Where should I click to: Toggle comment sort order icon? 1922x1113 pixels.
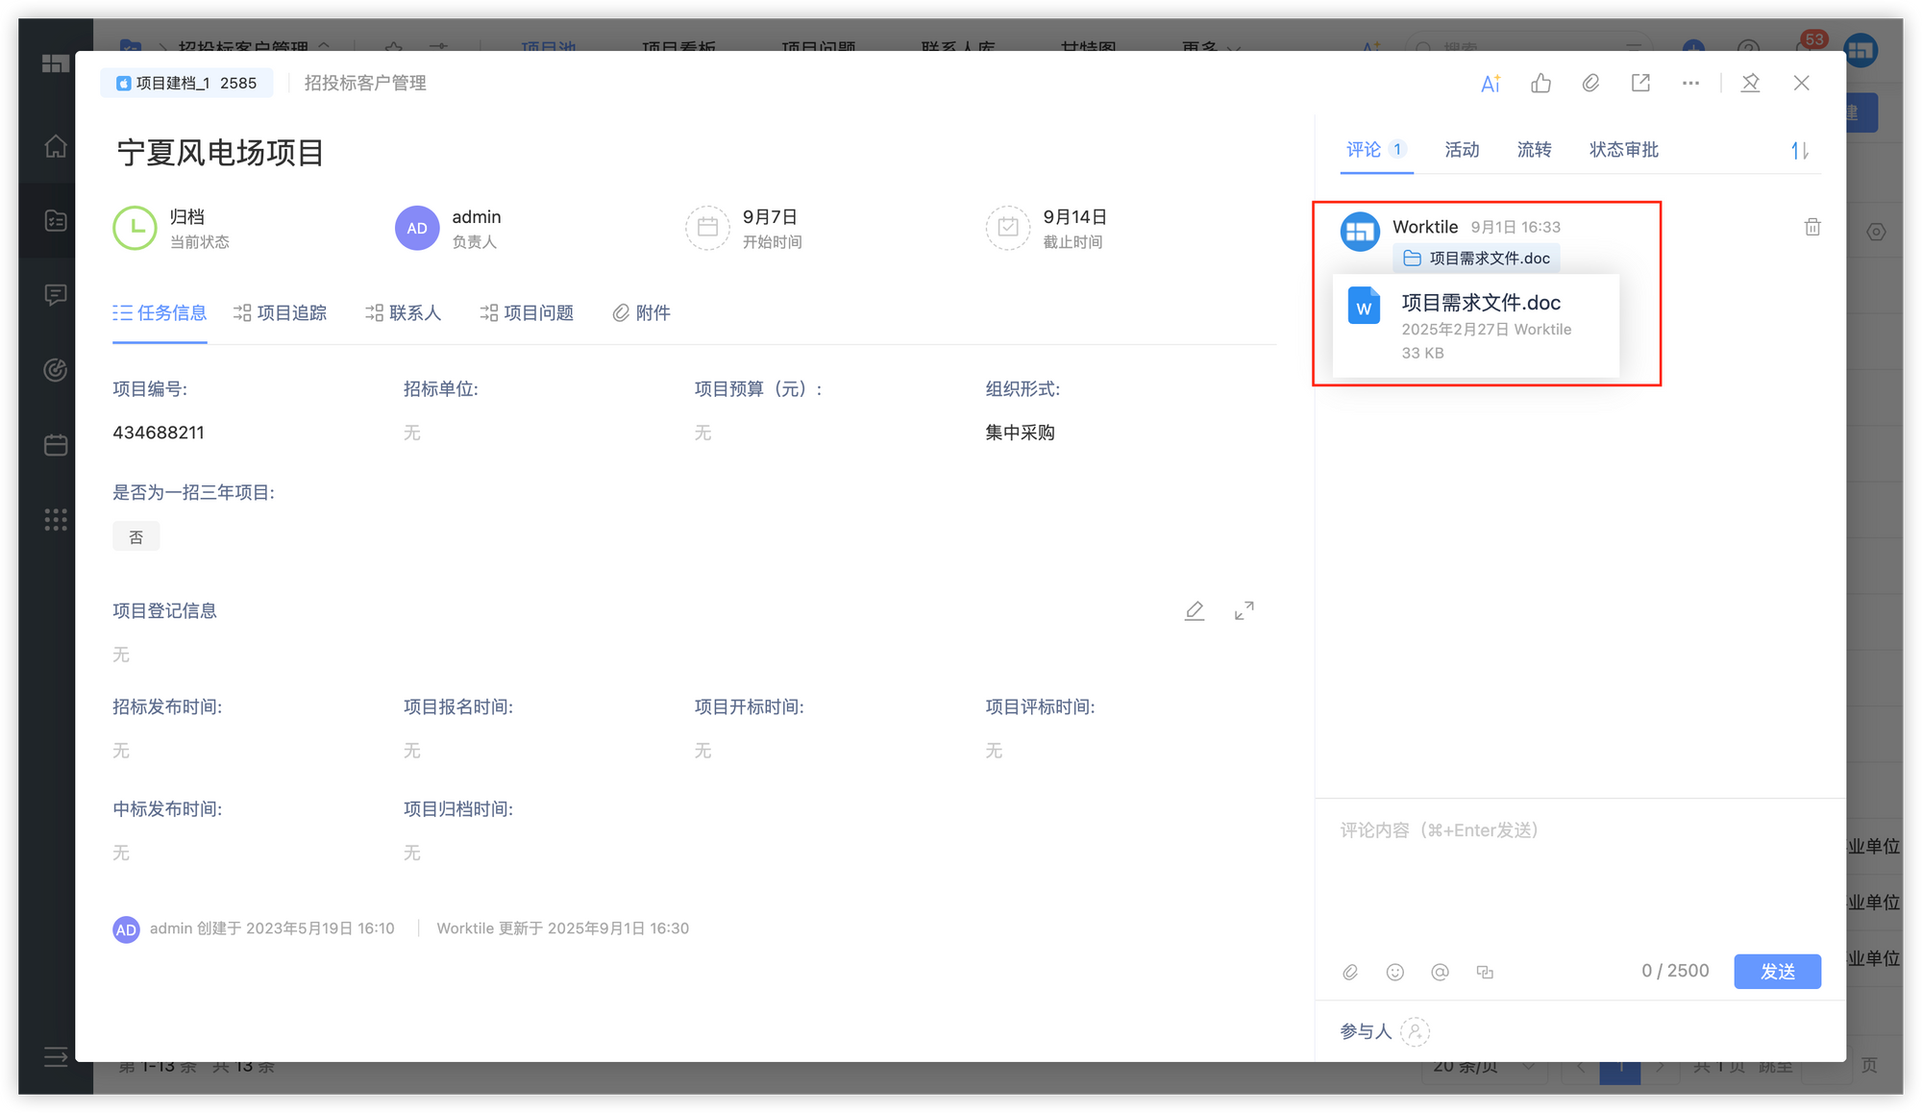[1799, 151]
